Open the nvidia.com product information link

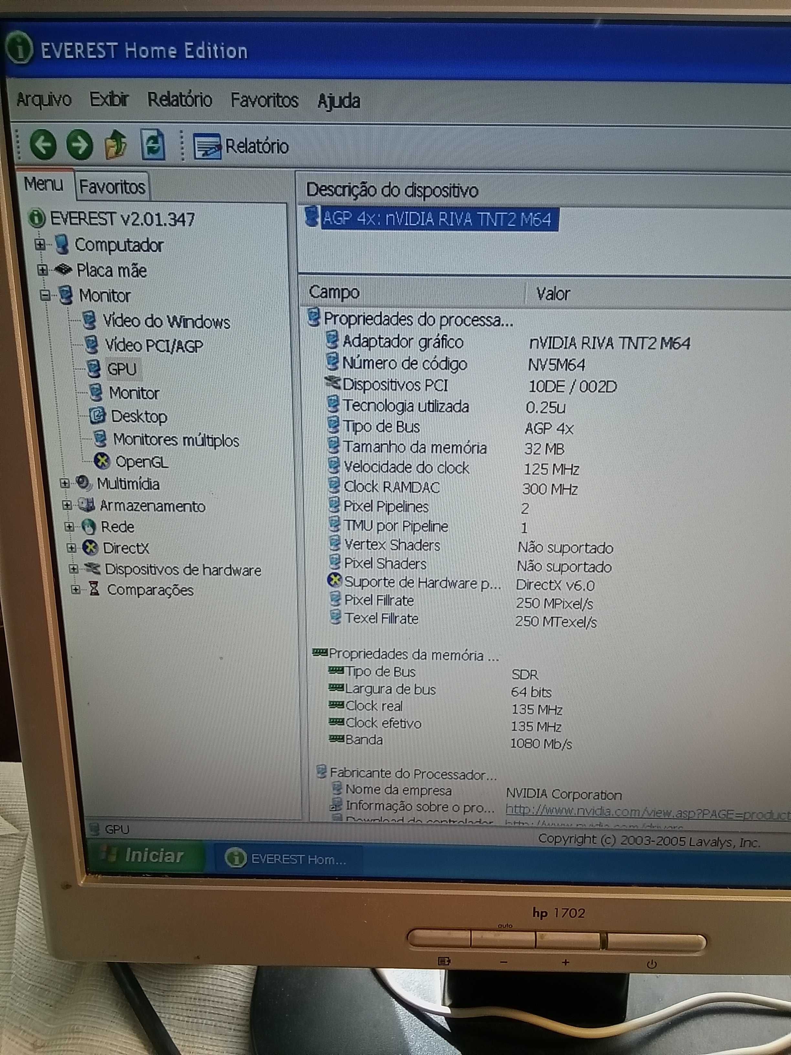pyautogui.click(x=648, y=812)
